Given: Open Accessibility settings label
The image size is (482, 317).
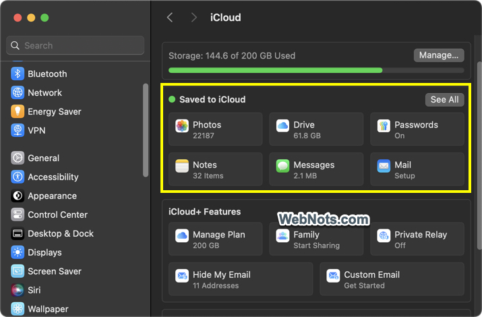Looking at the screenshot, I should (x=53, y=177).
